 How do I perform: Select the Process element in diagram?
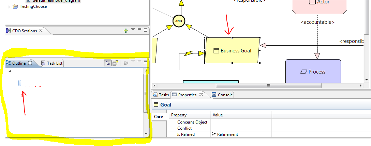pyautogui.click(x=313, y=71)
